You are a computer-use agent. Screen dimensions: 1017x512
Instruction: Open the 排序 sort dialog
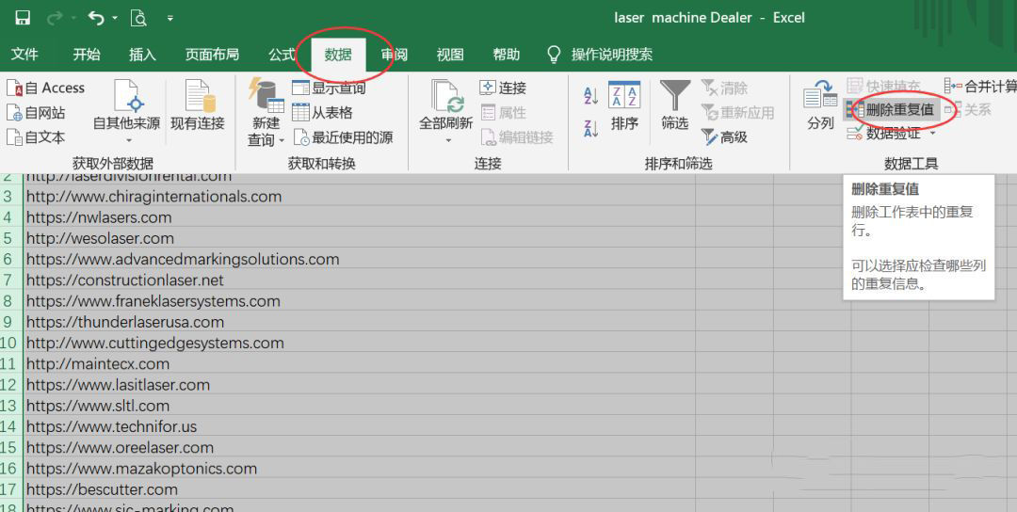click(x=624, y=105)
